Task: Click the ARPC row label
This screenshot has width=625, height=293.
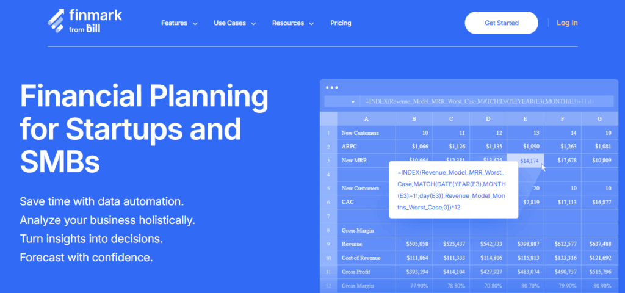Action: pyautogui.click(x=350, y=146)
